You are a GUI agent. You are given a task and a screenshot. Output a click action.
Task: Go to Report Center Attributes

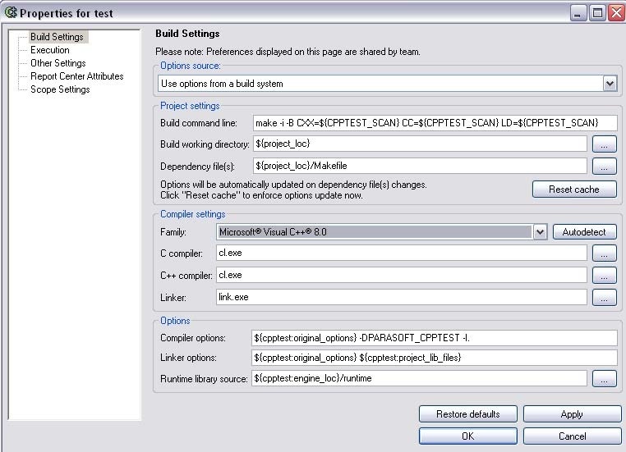pos(76,76)
